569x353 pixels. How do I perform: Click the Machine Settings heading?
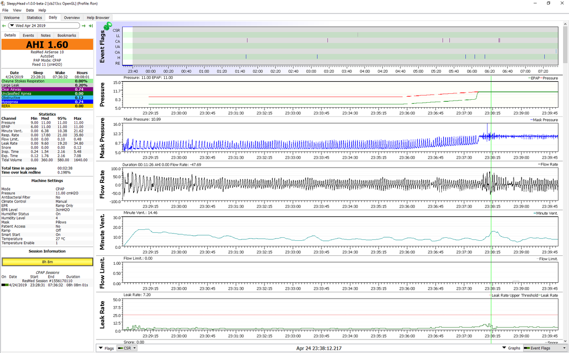click(x=47, y=180)
